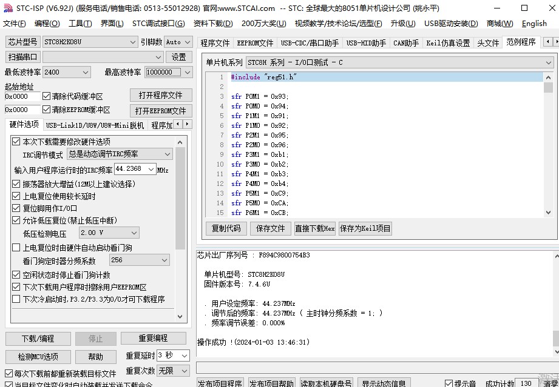Toggle 清除代码缓冲区 checkbox
This screenshot has height=387, width=559.
coord(46,96)
